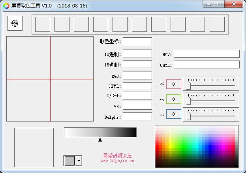Screen dimensions: 246x173
Task: Click the green G slider handle
Action: click(189, 100)
